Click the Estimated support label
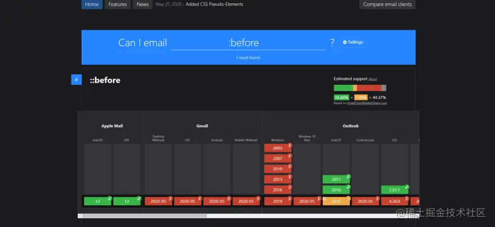This screenshot has height=227, width=495. click(x=350, y=79)
